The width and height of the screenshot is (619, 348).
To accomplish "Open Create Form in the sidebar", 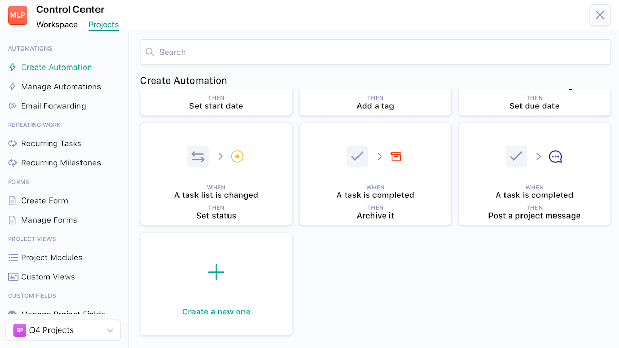I will (x=44, y=201).
